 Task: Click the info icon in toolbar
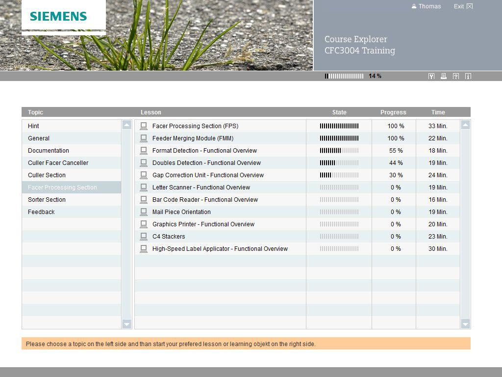pos(468,76)
